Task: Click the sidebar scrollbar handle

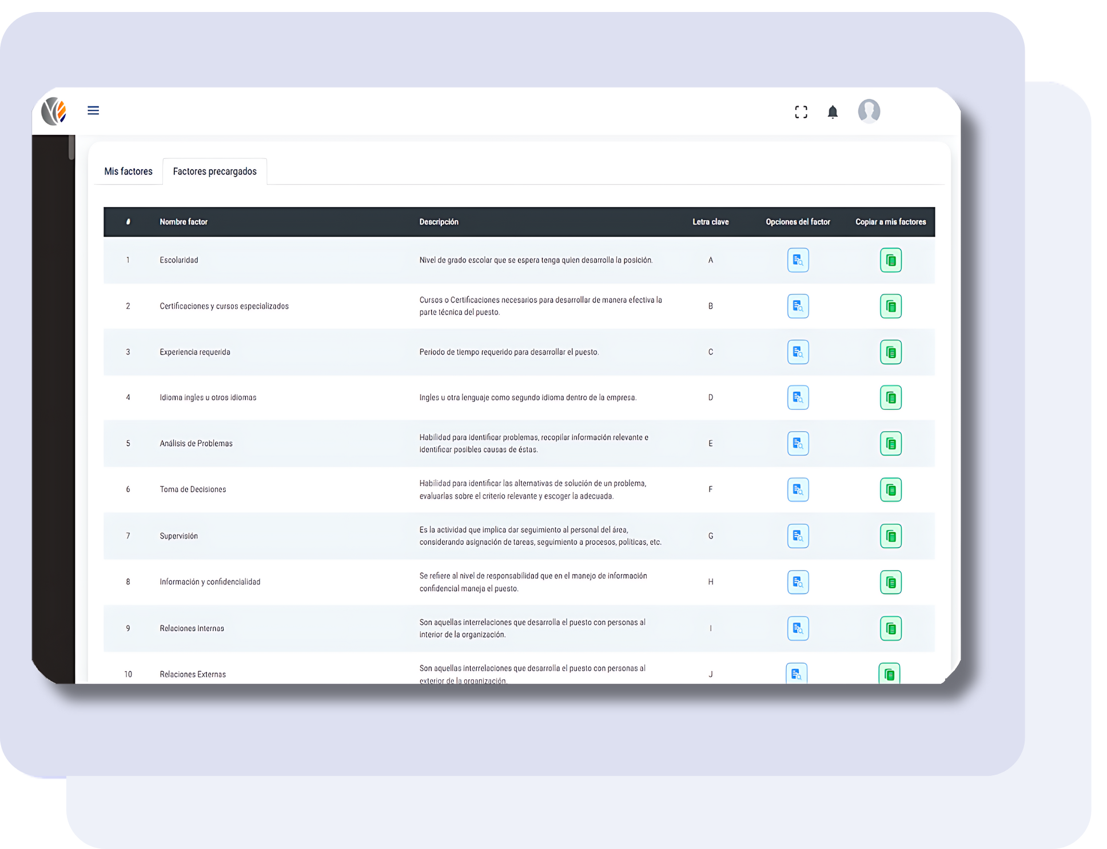Action: click(71, 147)
